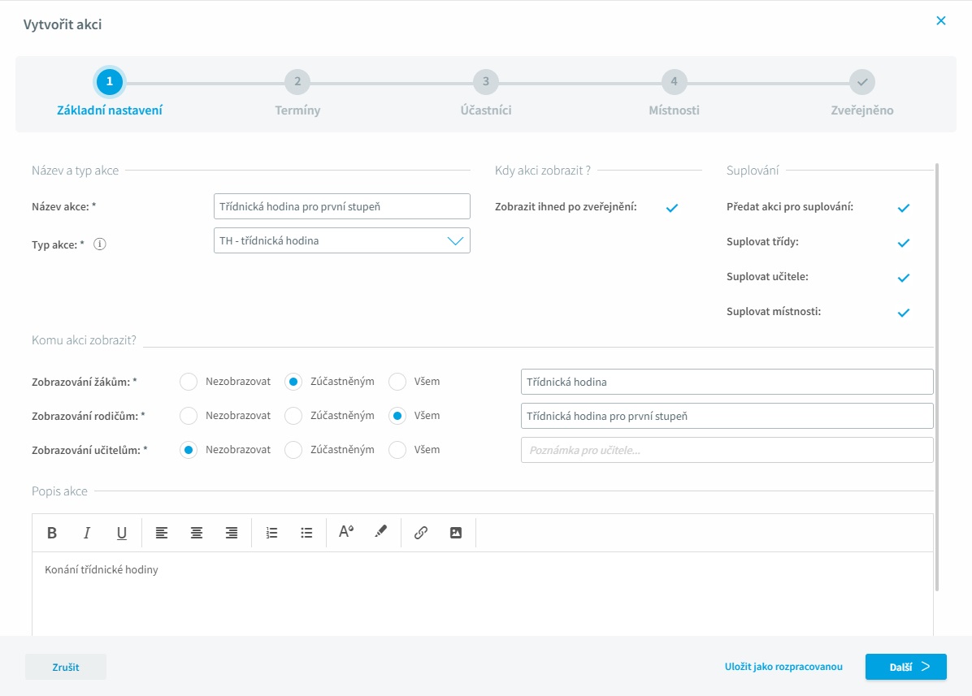972x696 pixels.
Task: Center-align the description text
Action: pyautogui.click(x=197, y=533)
